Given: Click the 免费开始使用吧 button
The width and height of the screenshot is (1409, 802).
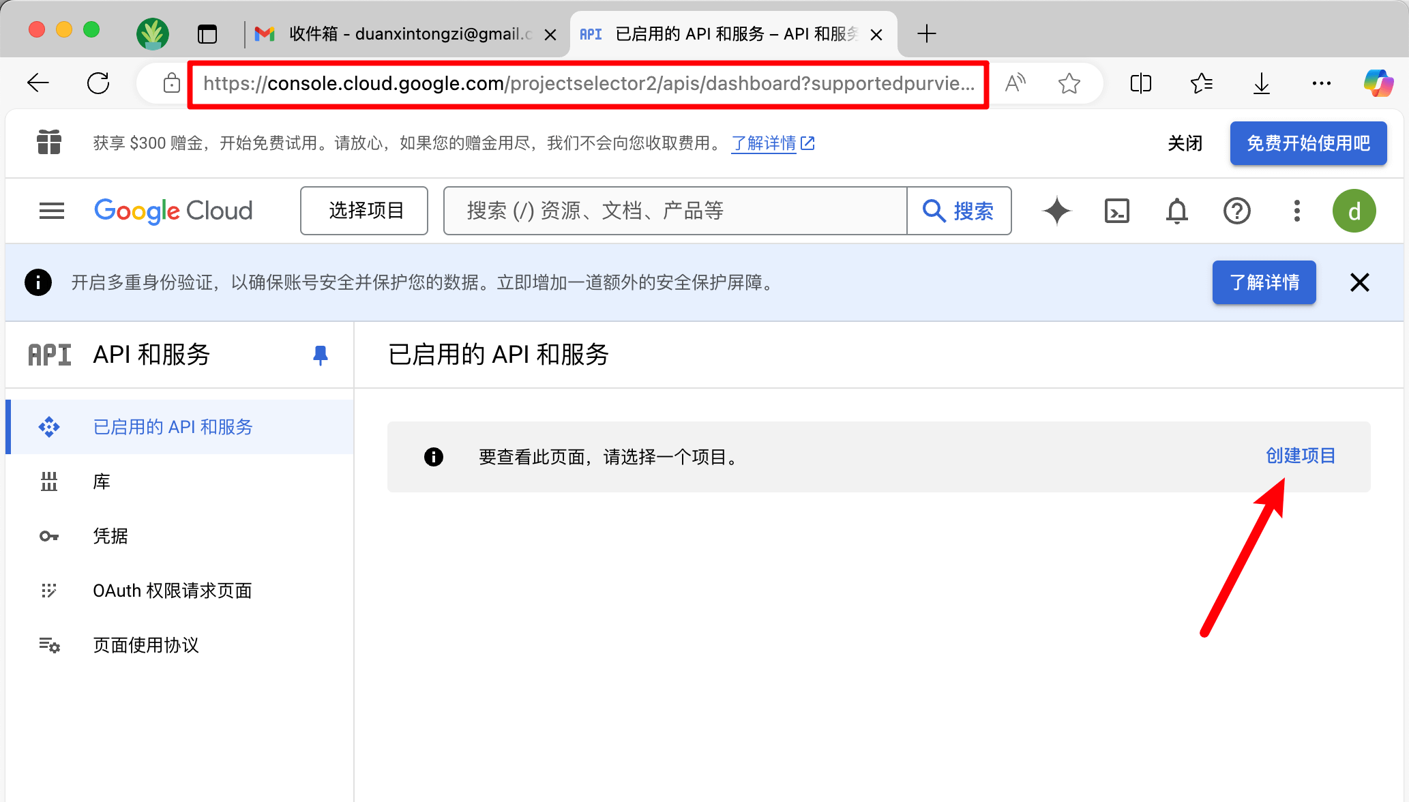Looking at the screenshot, I should [x=1307, y=143].
